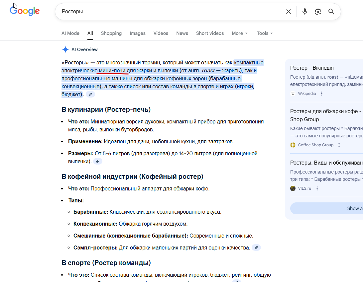Viewport: 363px width, 282px height.
Task: Start voice search with microphone icon
Action: coord(304,12)
